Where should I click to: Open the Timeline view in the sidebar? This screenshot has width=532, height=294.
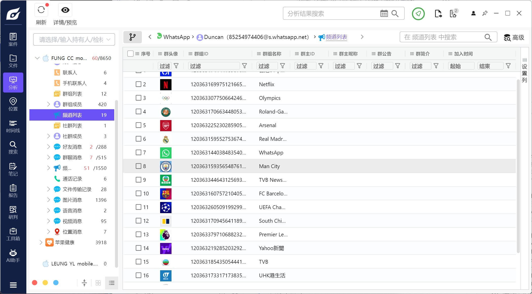tap(13, 126)
